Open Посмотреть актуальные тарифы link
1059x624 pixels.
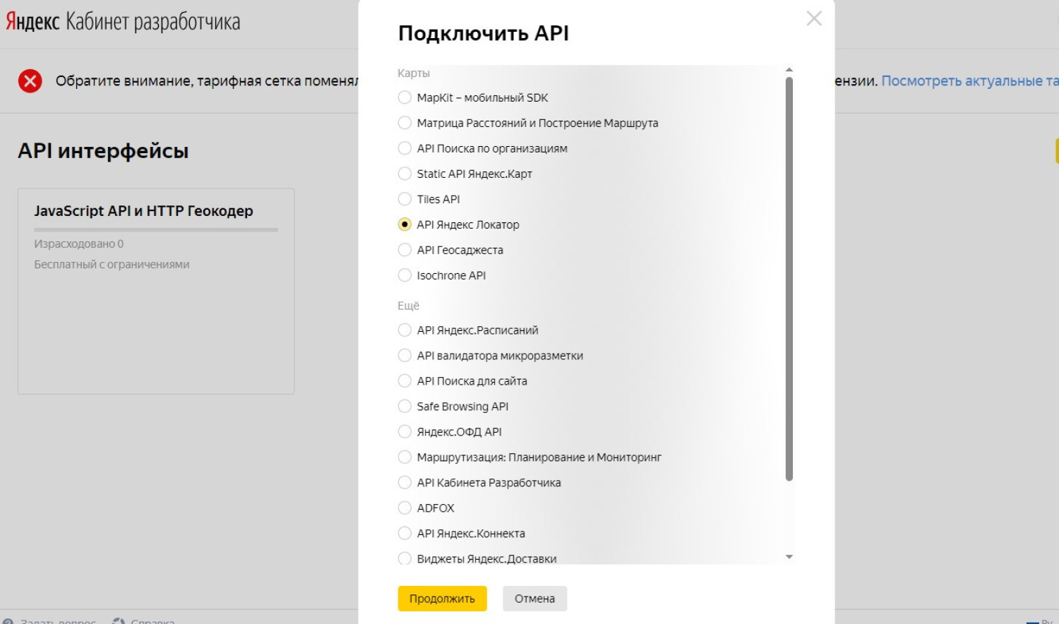point(969,81)
